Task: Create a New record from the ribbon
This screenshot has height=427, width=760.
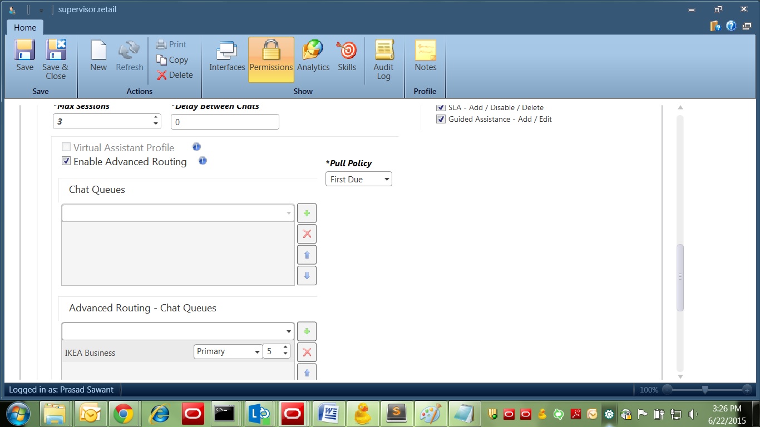Action: click(98, 56)
